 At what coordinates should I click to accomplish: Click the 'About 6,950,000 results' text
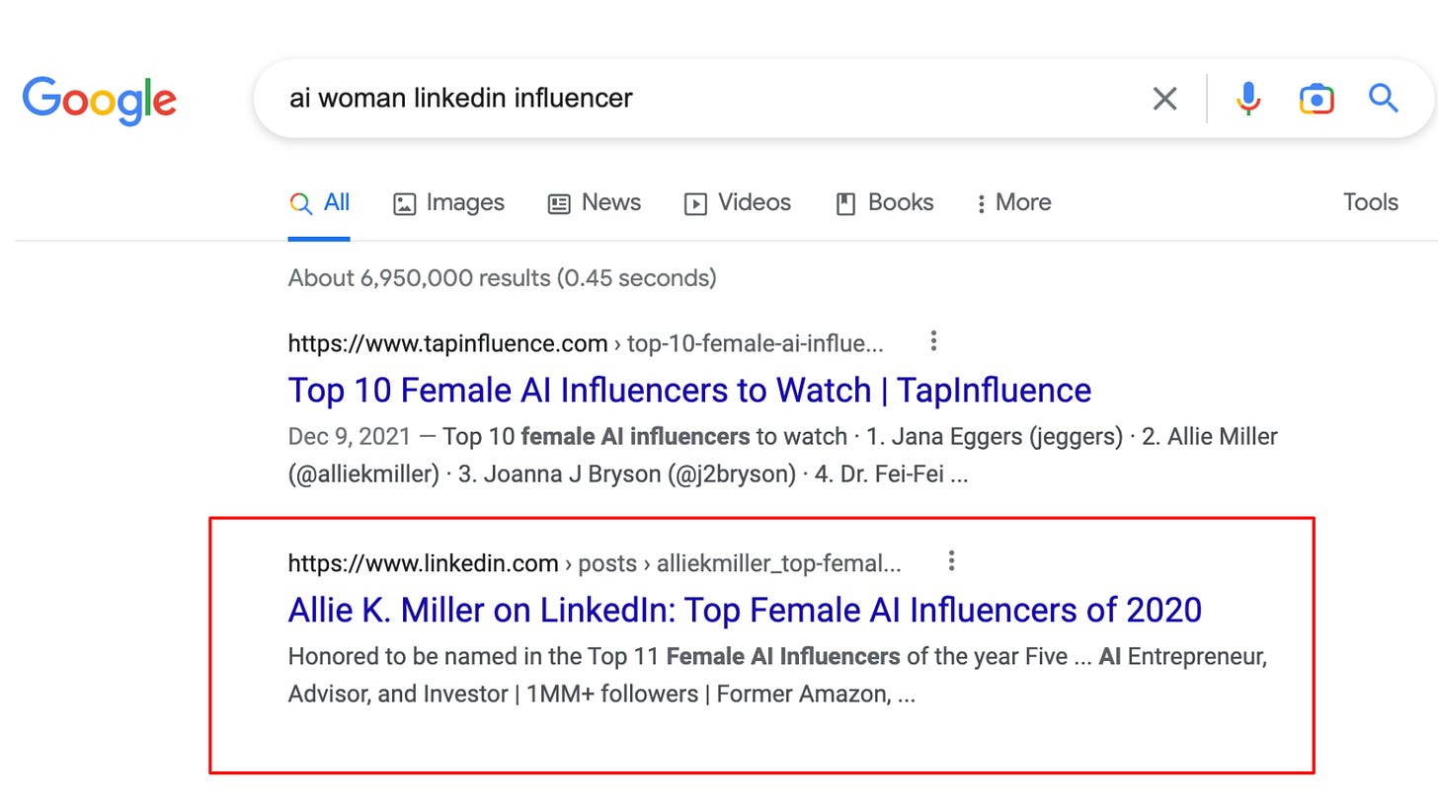tap(502, 278)
